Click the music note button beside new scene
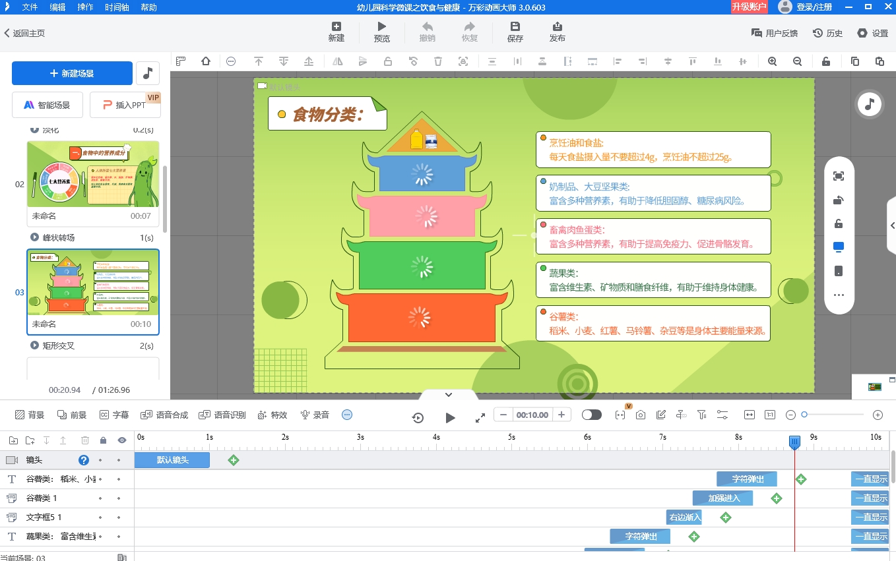 (x=148, y=73)
